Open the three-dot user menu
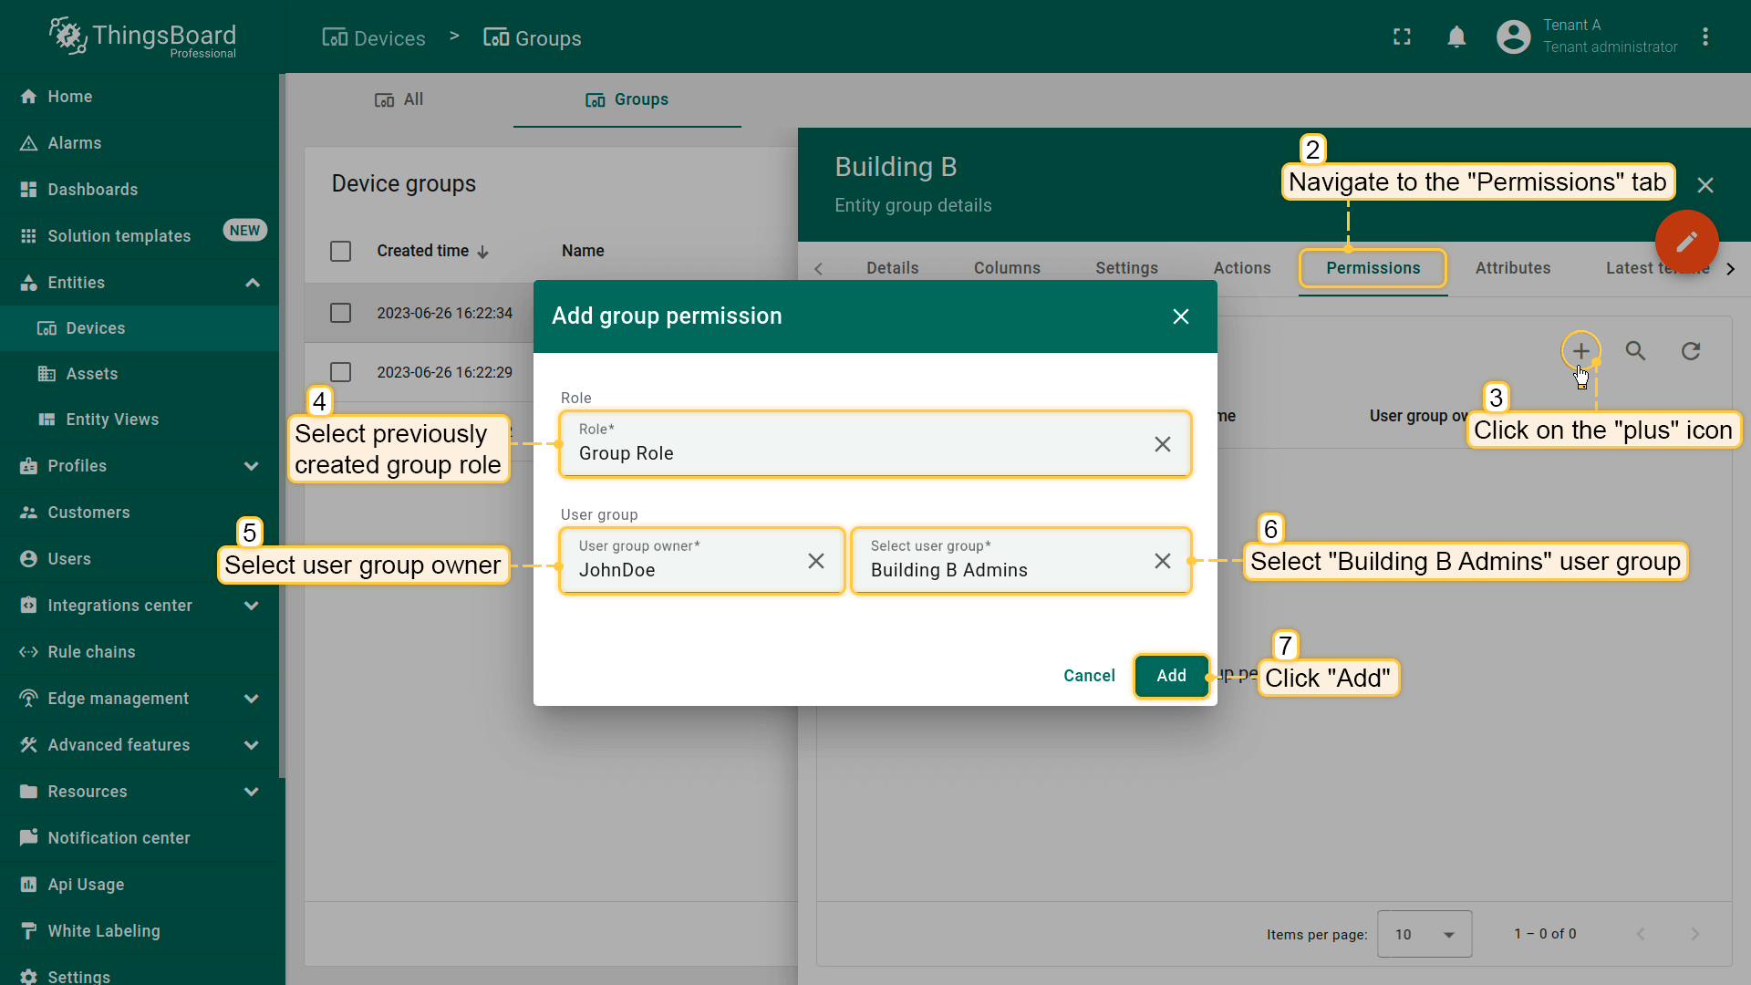The image size is (1751, 985). click(x=1704, y=37)
